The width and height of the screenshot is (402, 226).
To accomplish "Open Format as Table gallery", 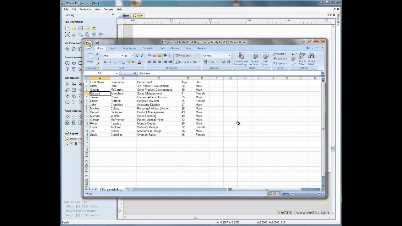I will (255, 59).
